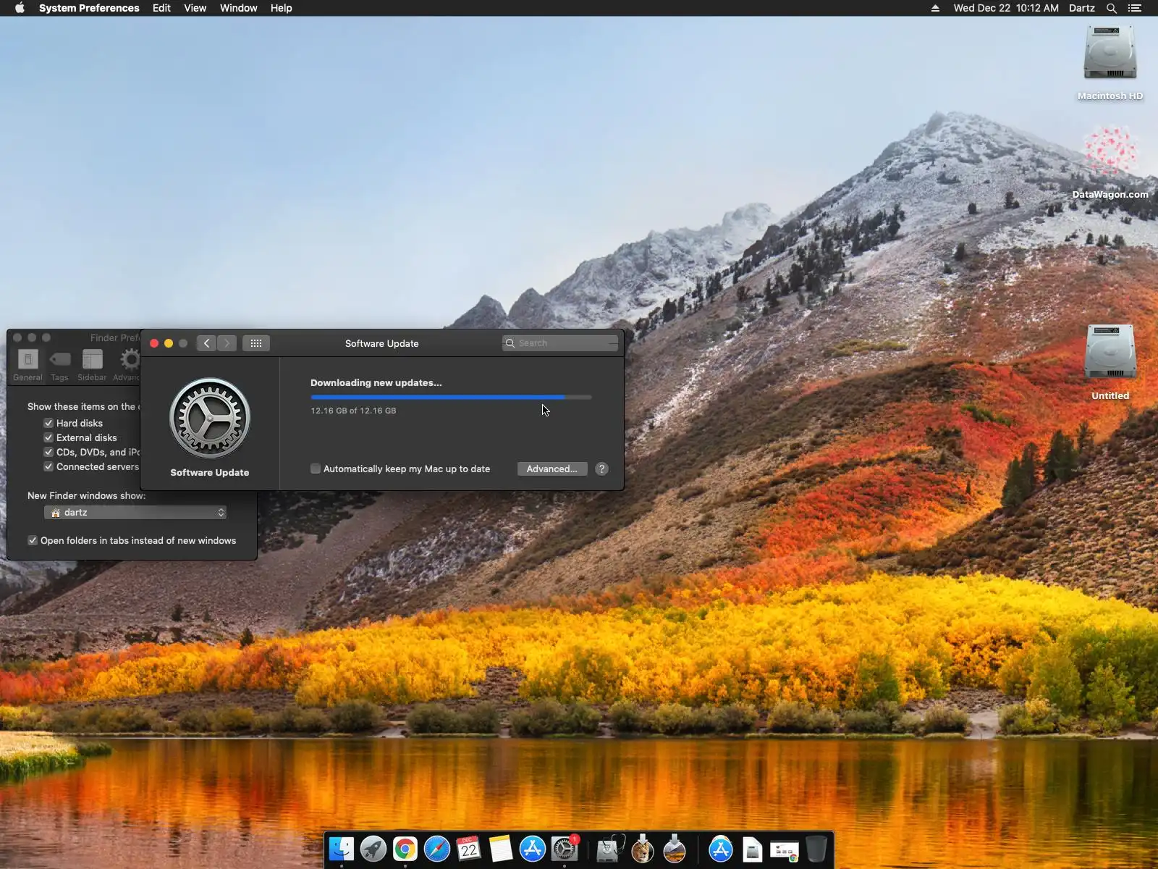
Task: Click the update download progress bar
Action: click(451, 397)
